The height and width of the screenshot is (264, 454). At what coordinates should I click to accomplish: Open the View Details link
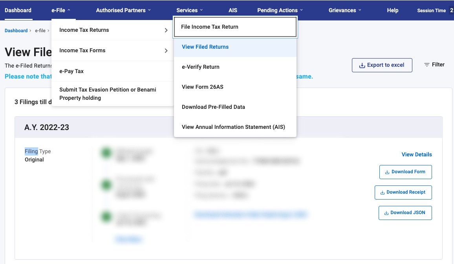[416, 154]
